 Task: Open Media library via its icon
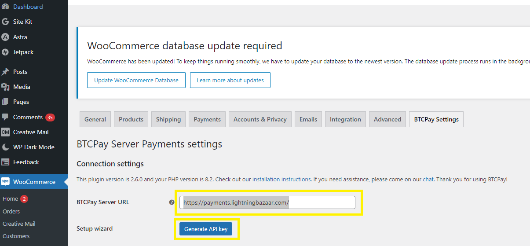(x=5, y=87)
